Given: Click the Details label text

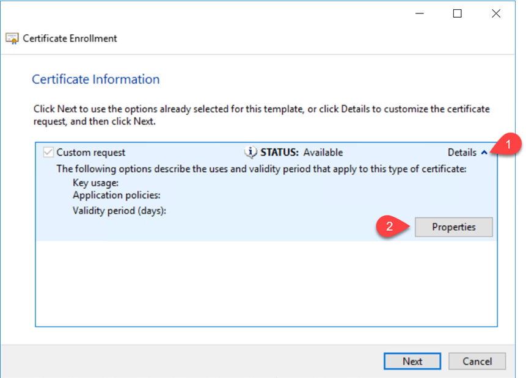Looking at the screenshot, I should point(462,153).
